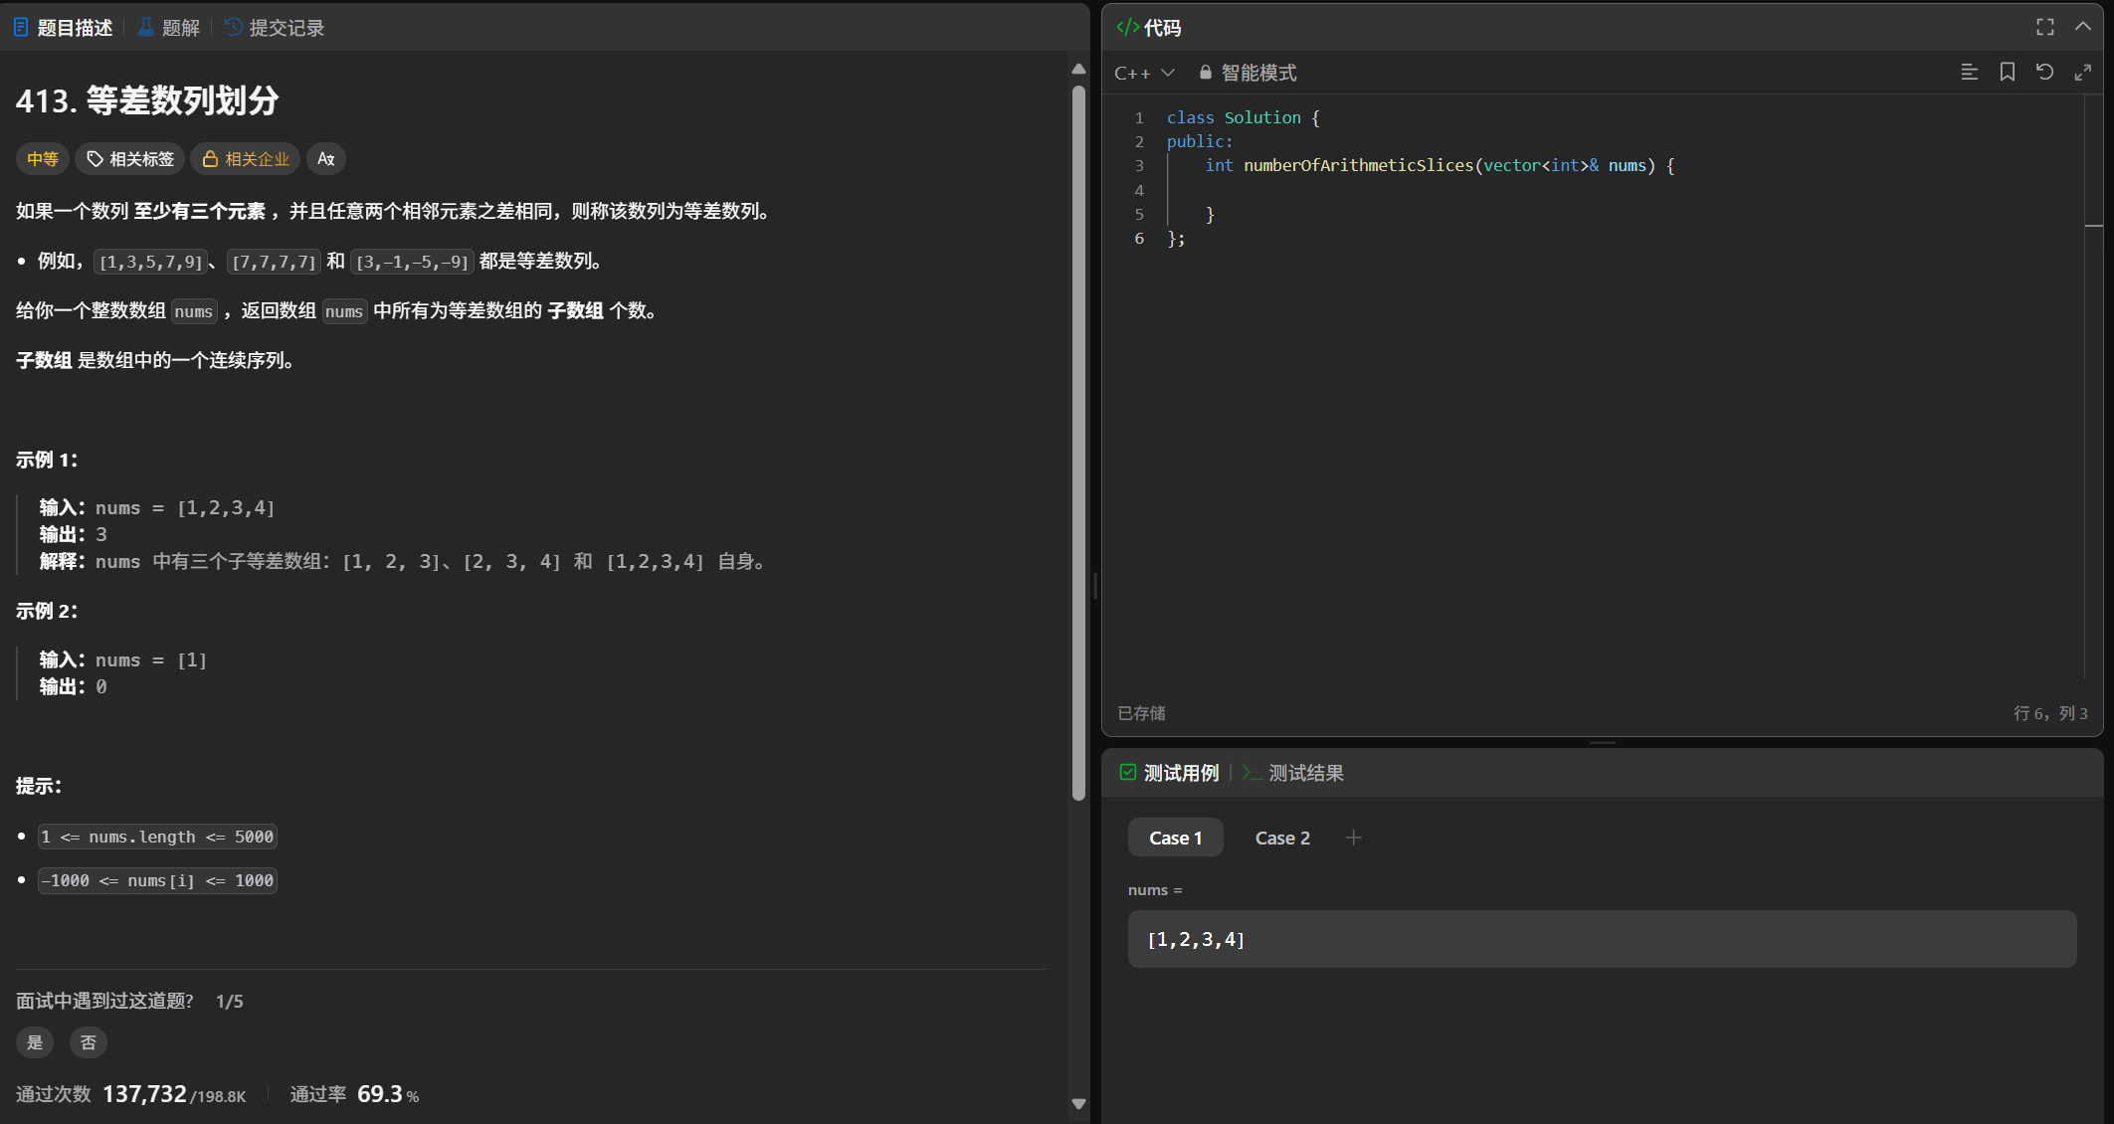The height and width of the screenshot is (1124, 2114).
Task: Click the nums input field
Action: pyautogui.click(x=1602, y=939)
